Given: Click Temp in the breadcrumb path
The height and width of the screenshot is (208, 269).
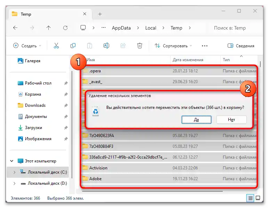Looking at the screenshot, I should [176, 28].
